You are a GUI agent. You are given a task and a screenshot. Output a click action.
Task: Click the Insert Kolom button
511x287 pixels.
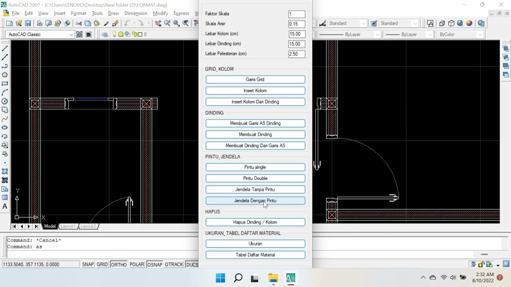pyautogui.click(x=255, y=90)
